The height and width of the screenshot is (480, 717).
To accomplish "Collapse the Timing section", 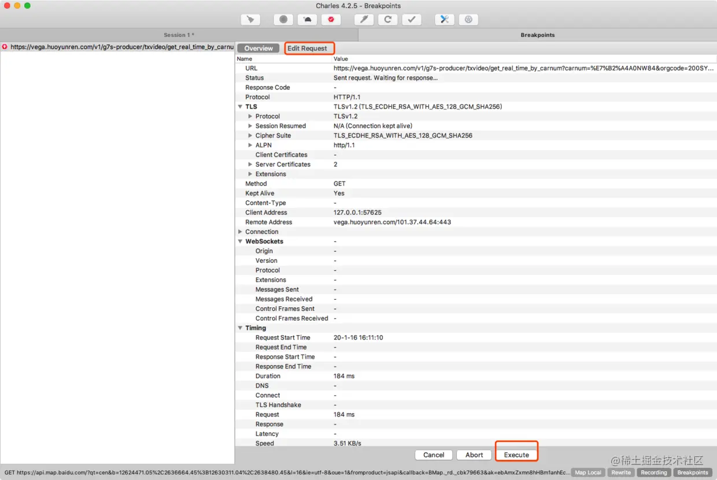I will pyautogui.click(x=240, y=328).
